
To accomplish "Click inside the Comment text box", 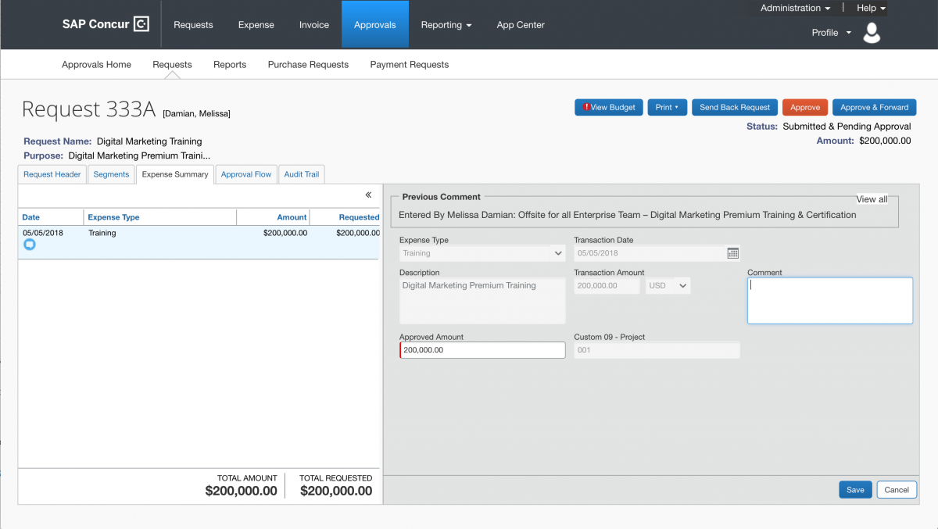I will 829,300.
